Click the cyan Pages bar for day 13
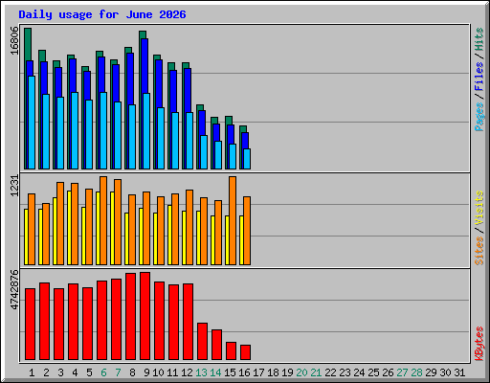490x383 pixels. point(204,152)
